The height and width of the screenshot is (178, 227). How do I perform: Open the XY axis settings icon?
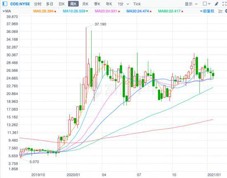(x=220, y=11)
